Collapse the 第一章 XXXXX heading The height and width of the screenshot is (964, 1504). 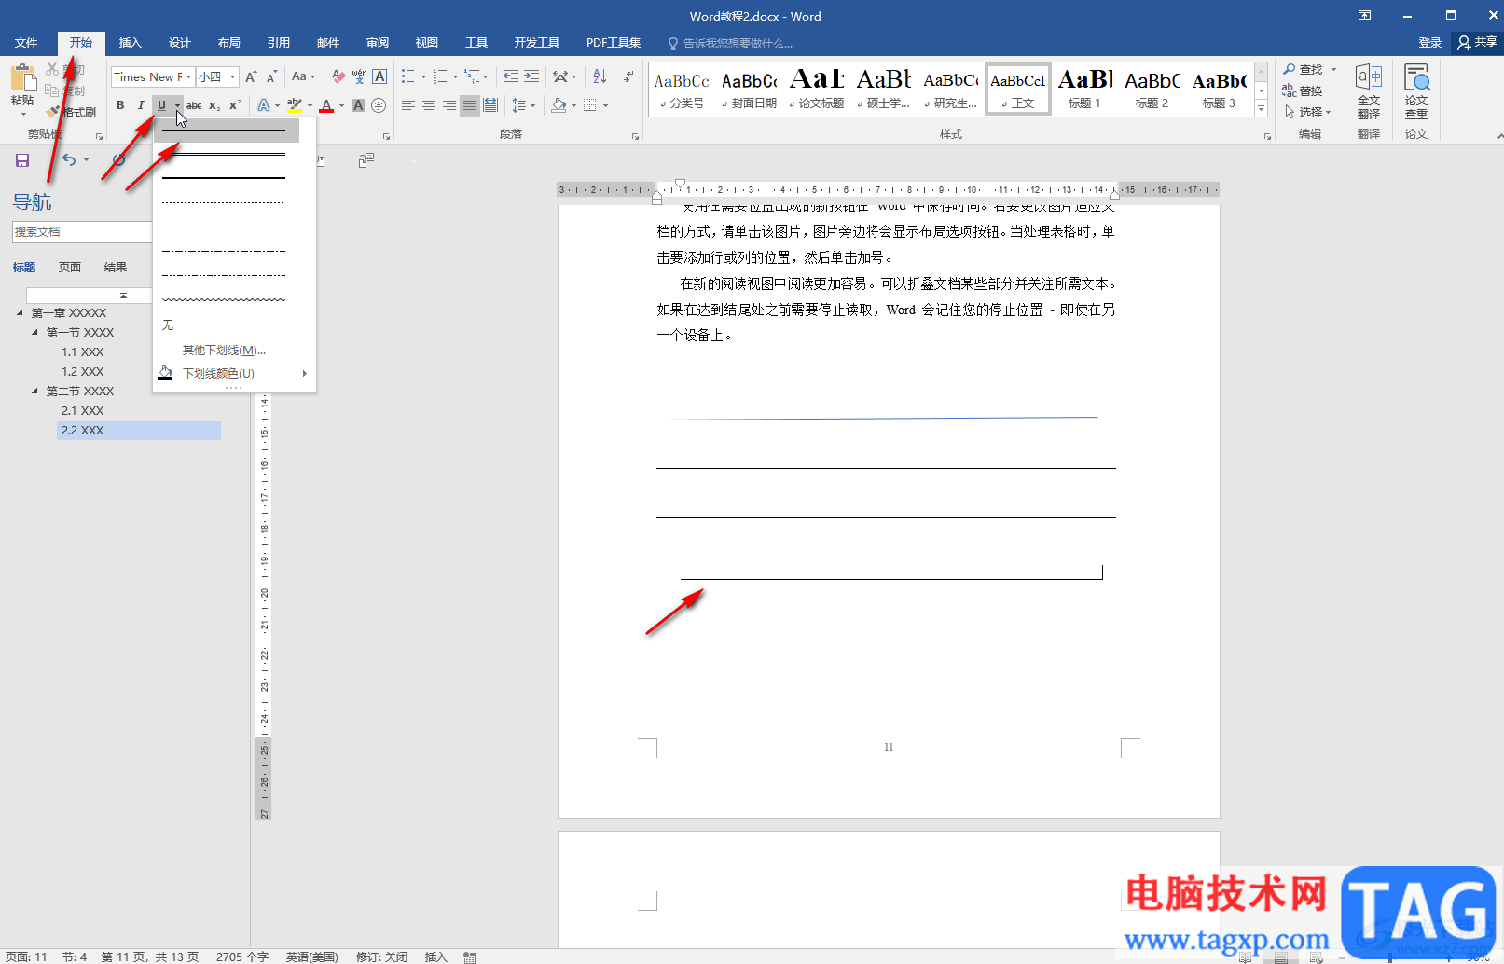20,312
